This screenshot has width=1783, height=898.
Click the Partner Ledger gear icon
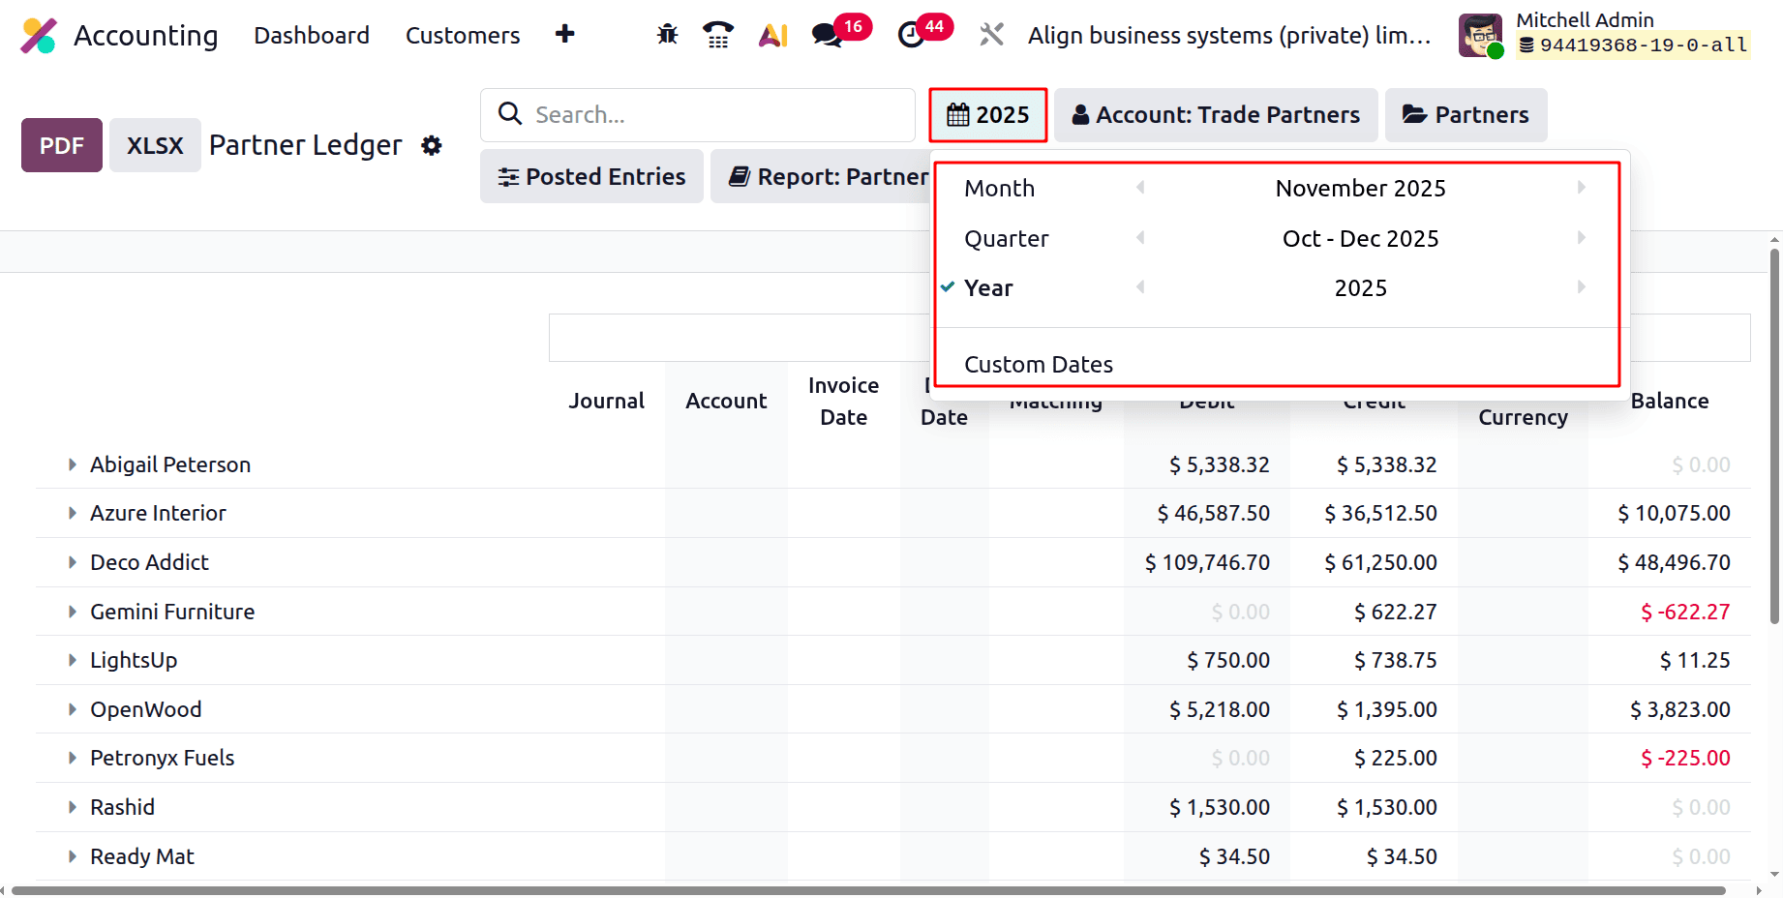(432, 145)
